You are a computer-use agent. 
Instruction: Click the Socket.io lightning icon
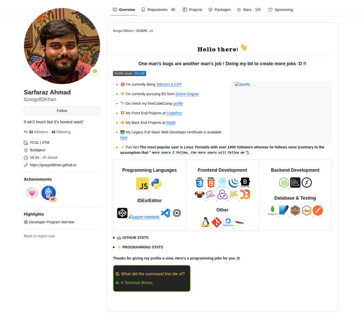307,183
